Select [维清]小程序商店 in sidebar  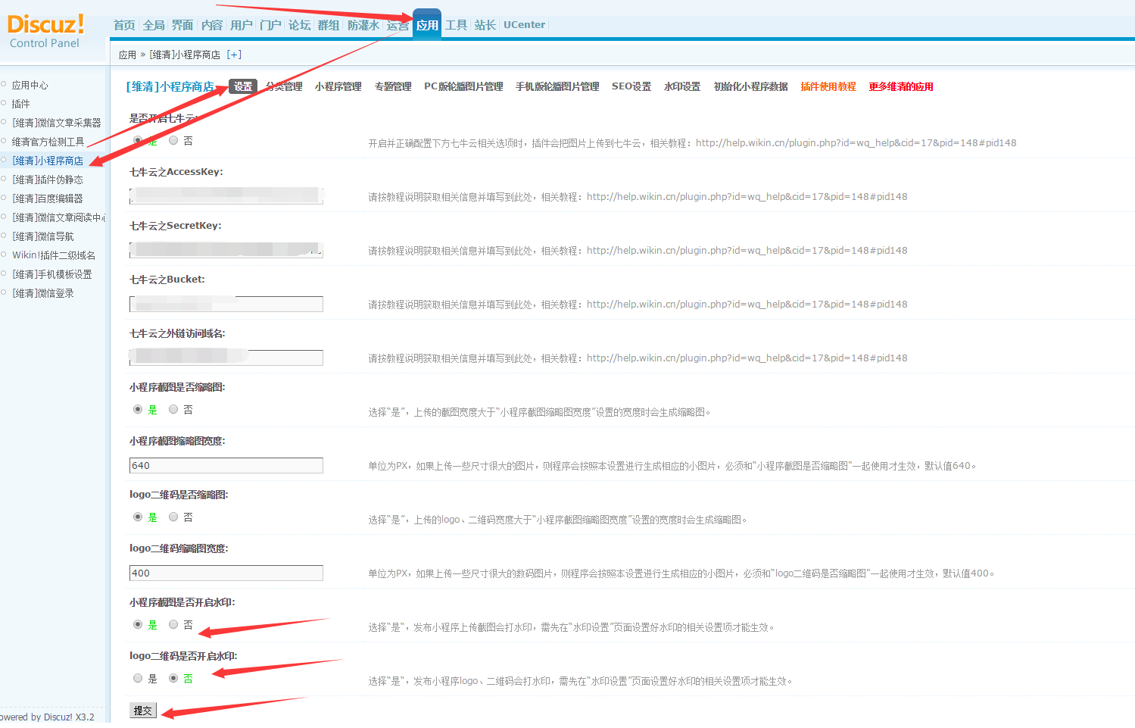point(48,161)
